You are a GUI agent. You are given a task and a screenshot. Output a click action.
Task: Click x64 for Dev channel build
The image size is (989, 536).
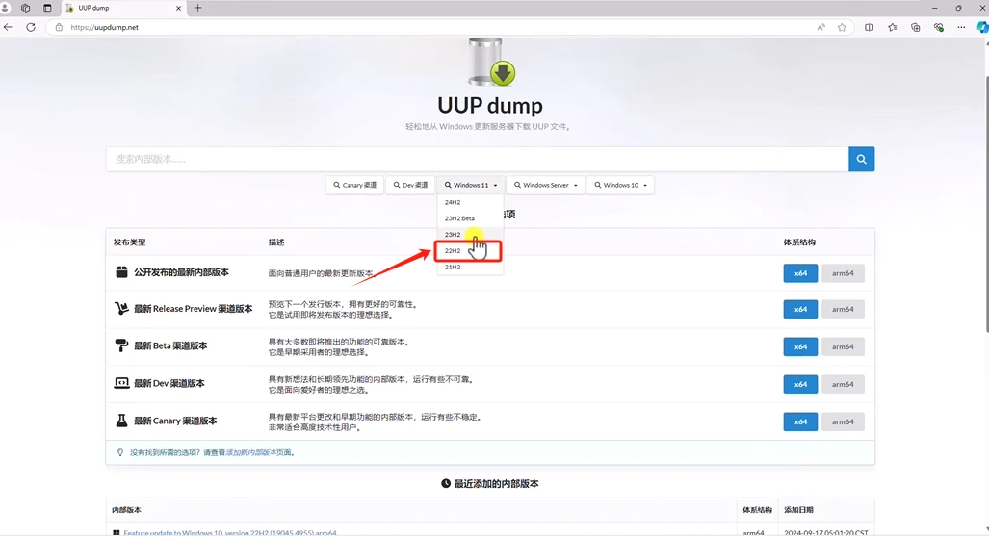[800, 384]
